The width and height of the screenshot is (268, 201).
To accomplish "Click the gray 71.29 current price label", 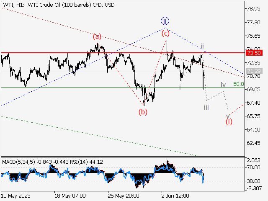I will [254, 71].
